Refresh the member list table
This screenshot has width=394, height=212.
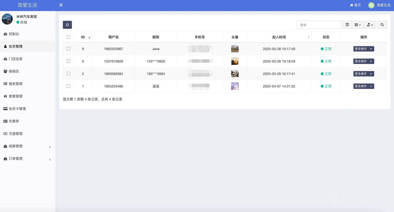[67, 25]
